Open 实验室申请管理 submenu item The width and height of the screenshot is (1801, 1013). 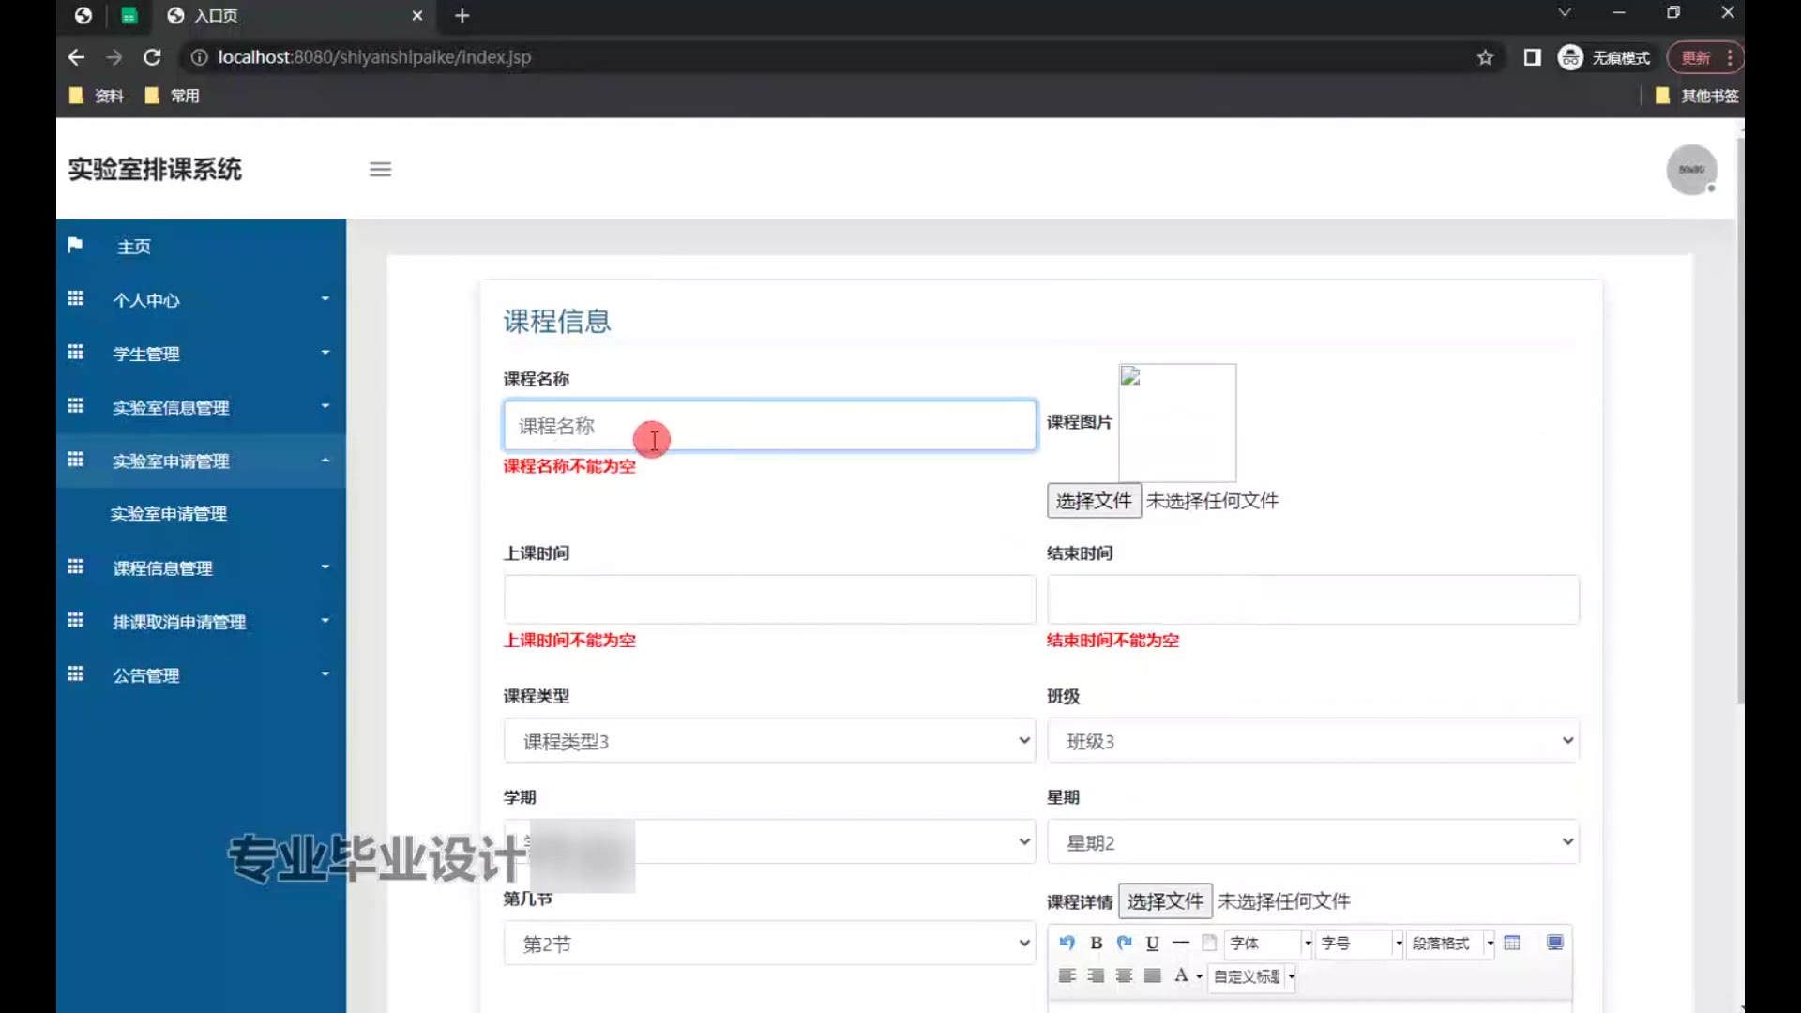(x=169, y=514)
